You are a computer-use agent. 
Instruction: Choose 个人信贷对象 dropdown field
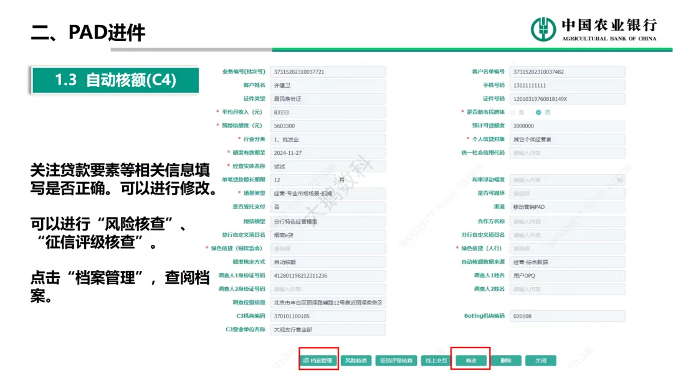pyautogui.click(x=567, y=139)
